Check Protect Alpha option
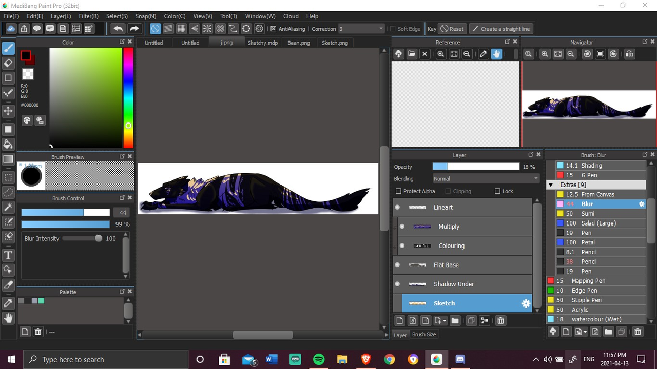Image resolution: width=657 pixels, height=369 pixels. pyautogui.click(x=398, y=191)
